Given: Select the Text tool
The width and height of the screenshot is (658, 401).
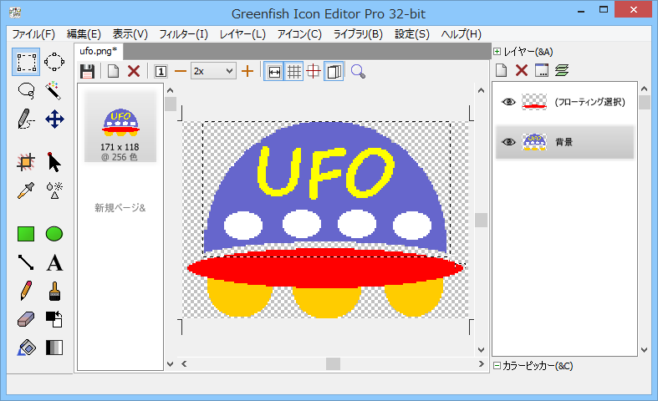Looking at the screenshot, I should pos(54,263).
